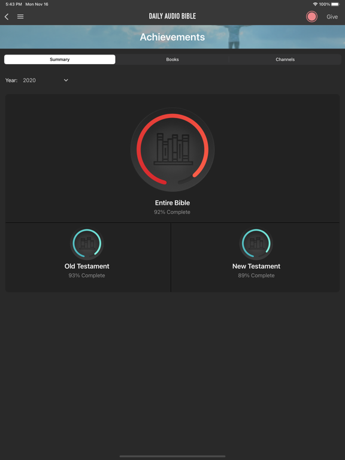Click the New Testament label

tap(256, 266)
